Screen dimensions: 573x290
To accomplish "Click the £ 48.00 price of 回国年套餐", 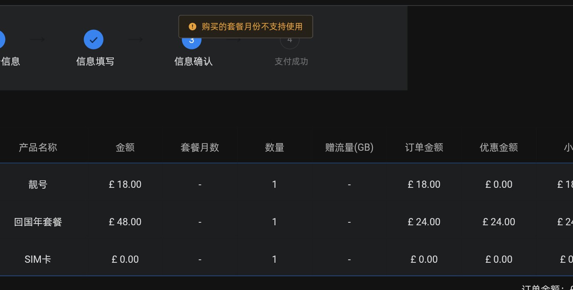I will click(125, 222).
